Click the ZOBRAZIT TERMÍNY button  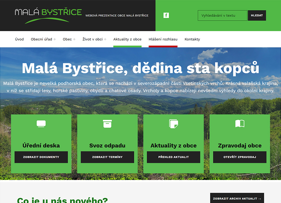(107, 157)
